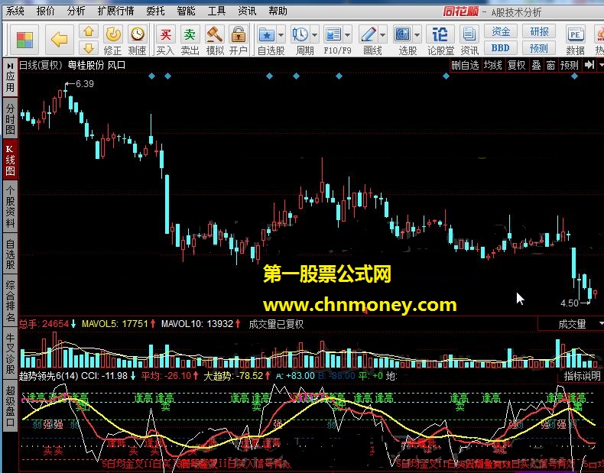Open the 工具 menu
The height and width of the screenshot is (473, 604).
click(x=216, y=11)
